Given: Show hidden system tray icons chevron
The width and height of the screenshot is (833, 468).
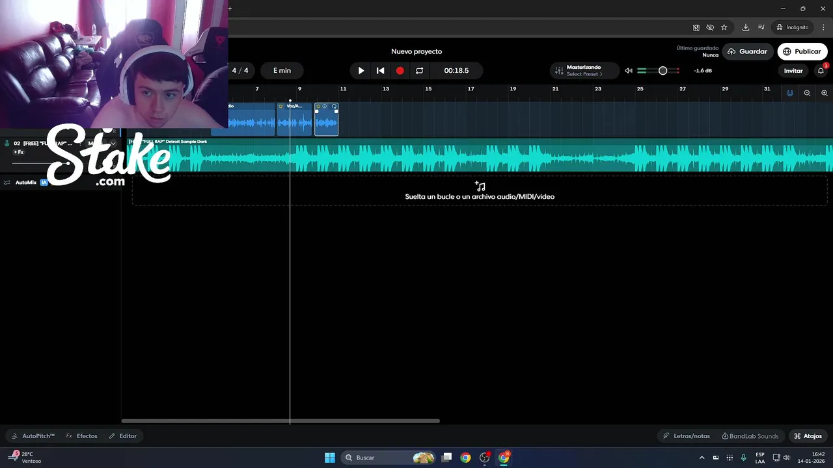Looking at the screenshot, I should click(x=702, y=458).
